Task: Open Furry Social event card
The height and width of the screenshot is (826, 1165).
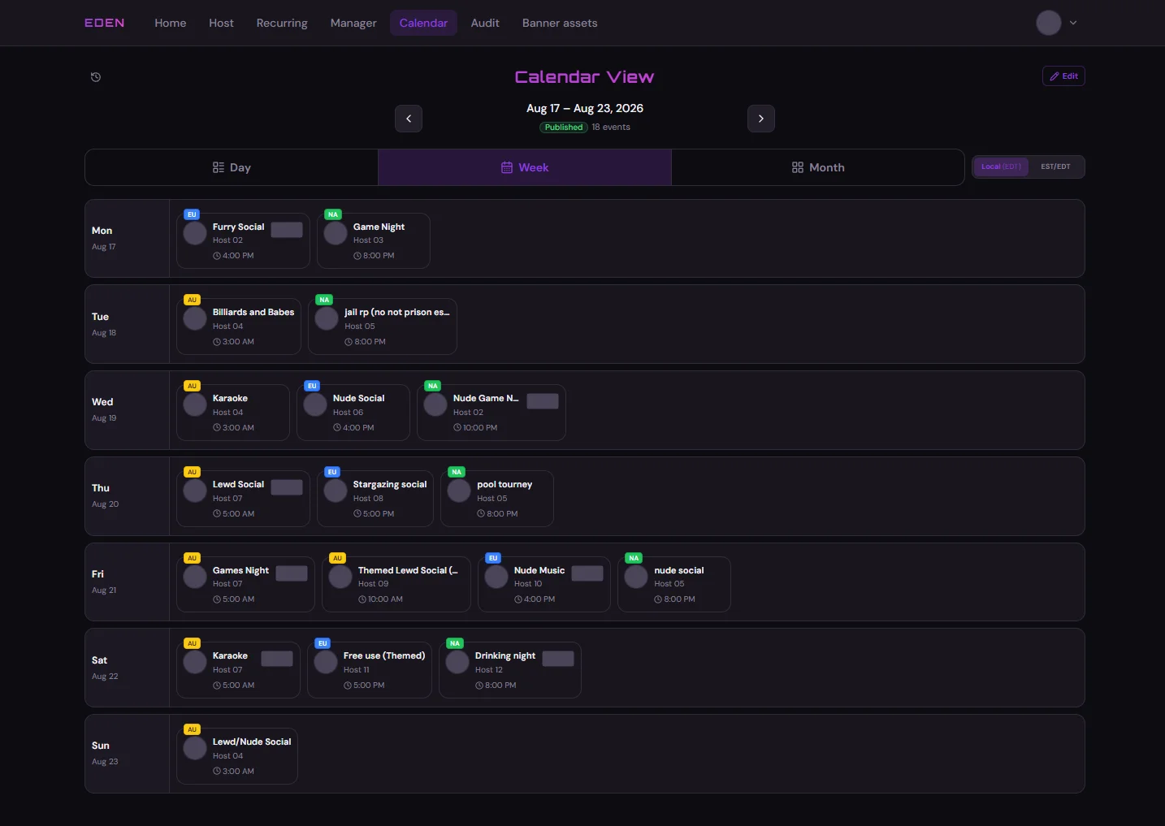Action: tap(243, 240)
